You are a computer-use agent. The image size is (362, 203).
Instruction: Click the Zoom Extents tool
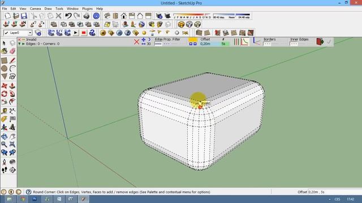tap(12, 144)
